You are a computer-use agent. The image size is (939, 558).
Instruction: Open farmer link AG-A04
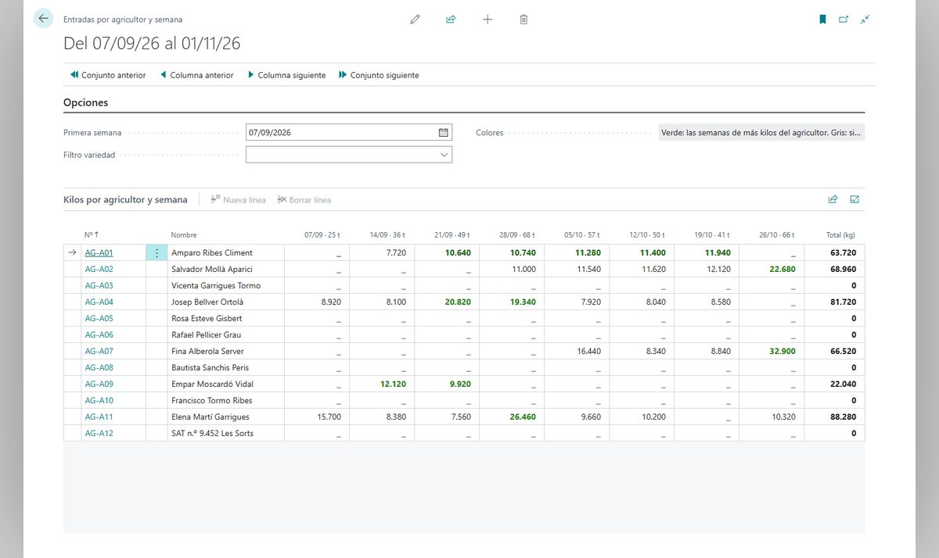coord(99,302)
